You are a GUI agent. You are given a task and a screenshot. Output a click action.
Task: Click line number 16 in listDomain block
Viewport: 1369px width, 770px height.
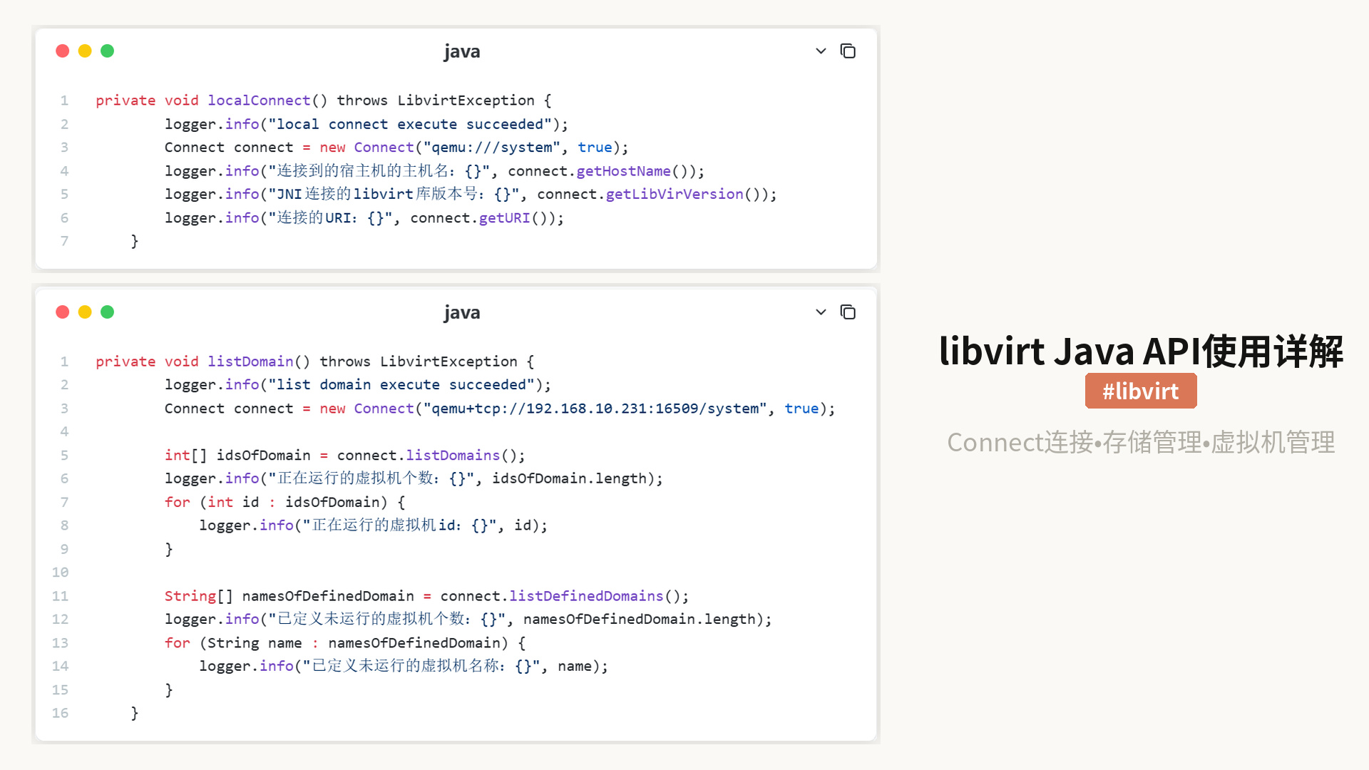tap(60, 713)
